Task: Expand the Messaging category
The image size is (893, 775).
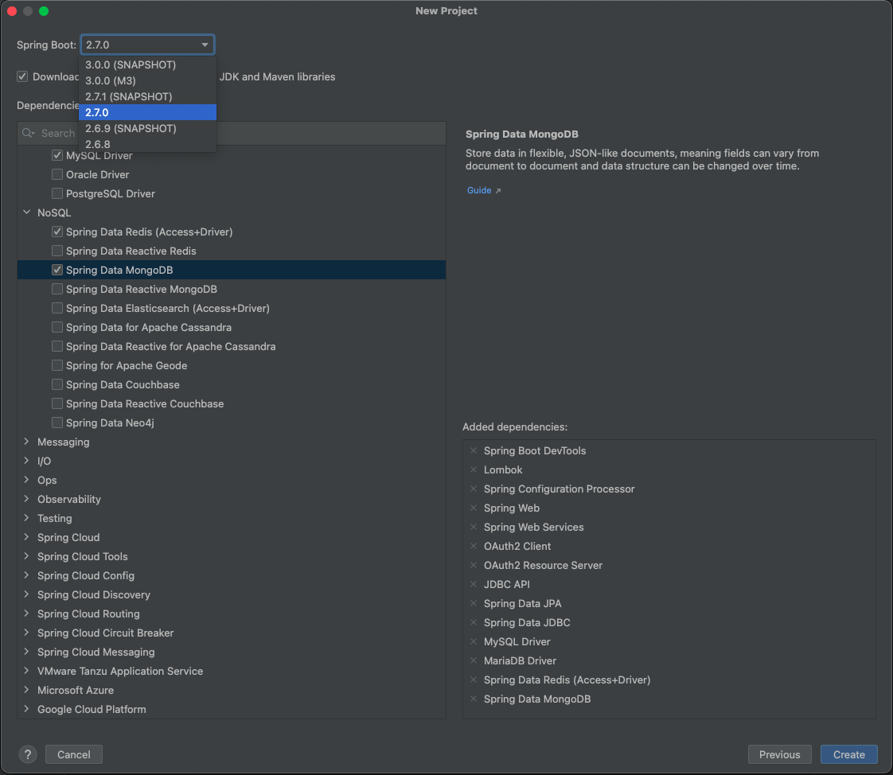Action: [27, 442]
